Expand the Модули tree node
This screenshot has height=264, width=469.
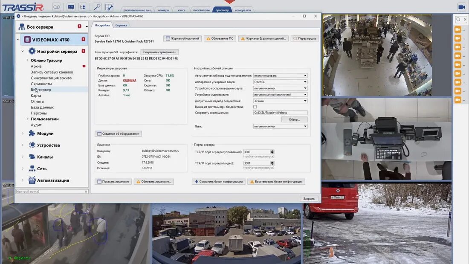tap(23, 133)
